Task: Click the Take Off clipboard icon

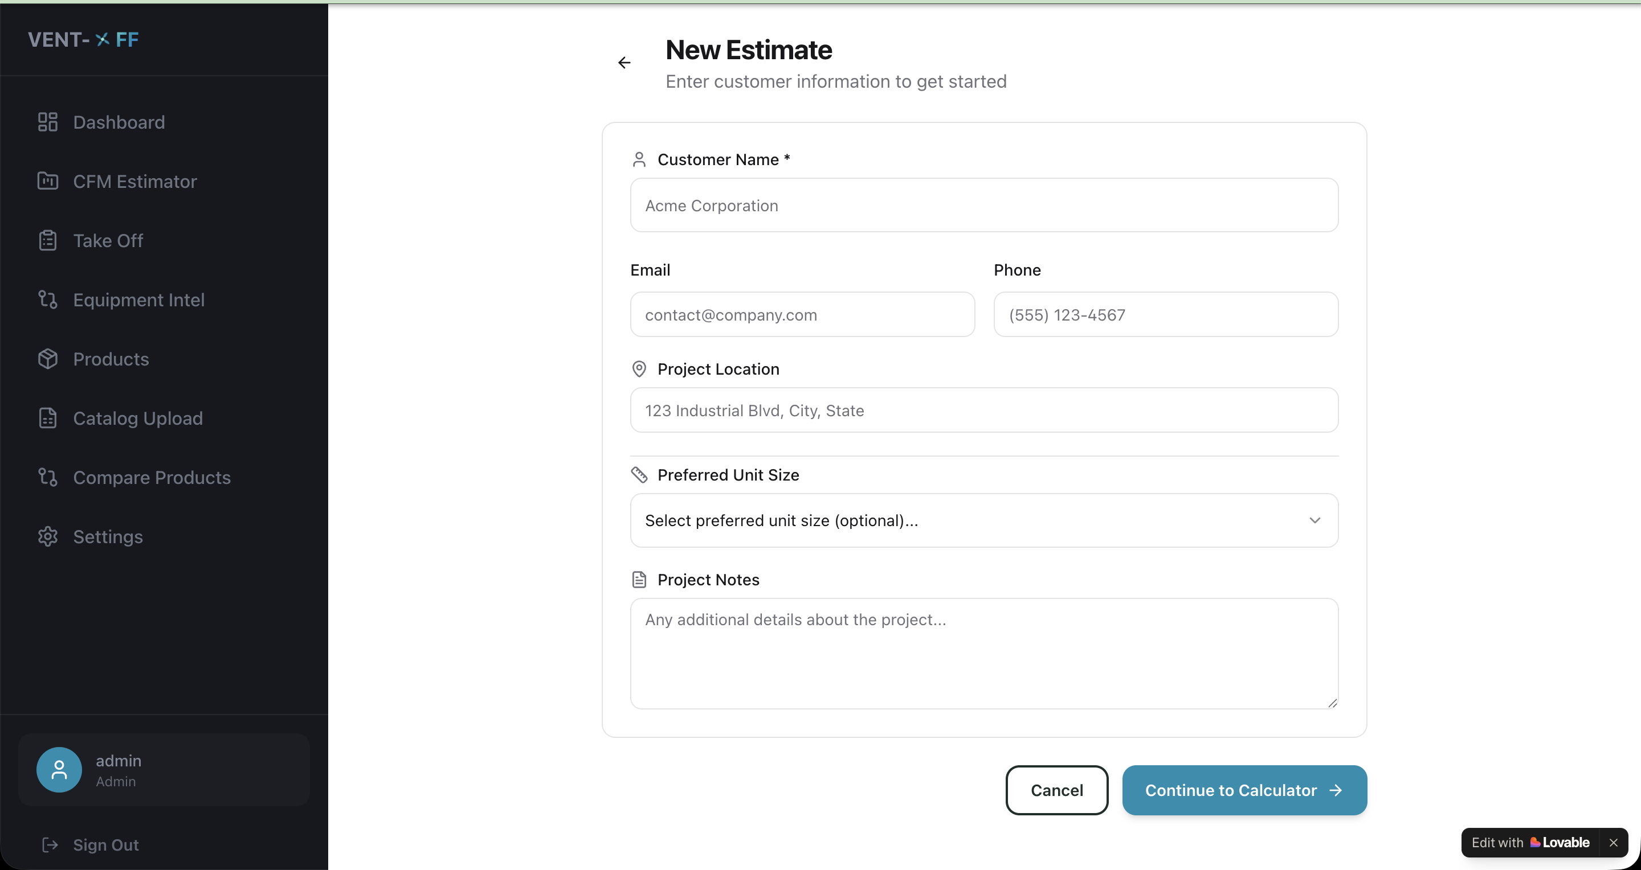Action: 48,241
